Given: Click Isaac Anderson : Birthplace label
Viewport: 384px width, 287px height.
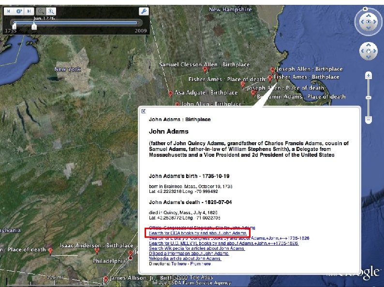Looking at the screenshot, I should click(97, 246).
